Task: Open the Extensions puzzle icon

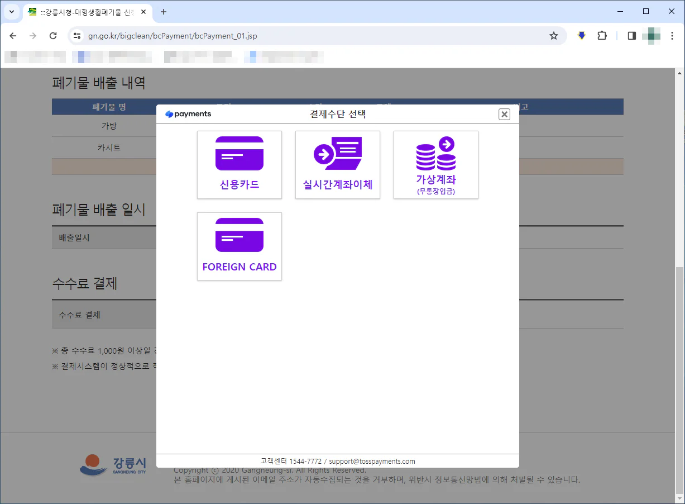Action: click(602, 36)
